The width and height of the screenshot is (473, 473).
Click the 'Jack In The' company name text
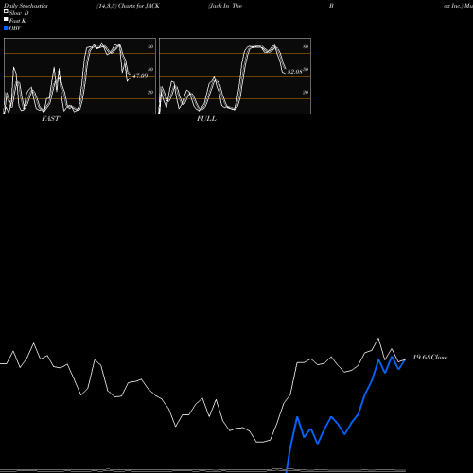click(x=225, y=6)
